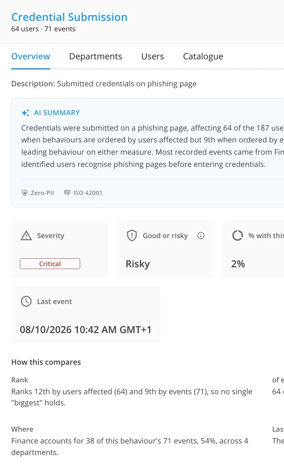The width and height of the screenshot is (284, 464).
Task: Click the Severity warning triangle icon
Action: pos(26,236)
